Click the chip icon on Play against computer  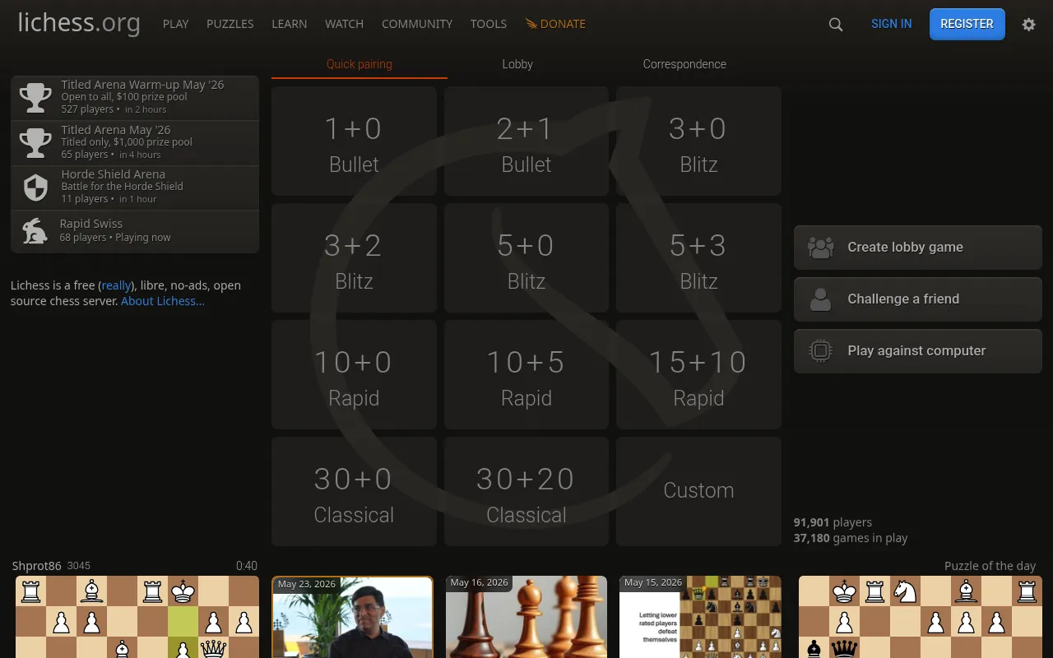click(x=820, y=351)
